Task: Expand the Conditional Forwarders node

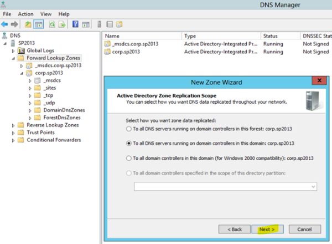Action: (13, 140)
